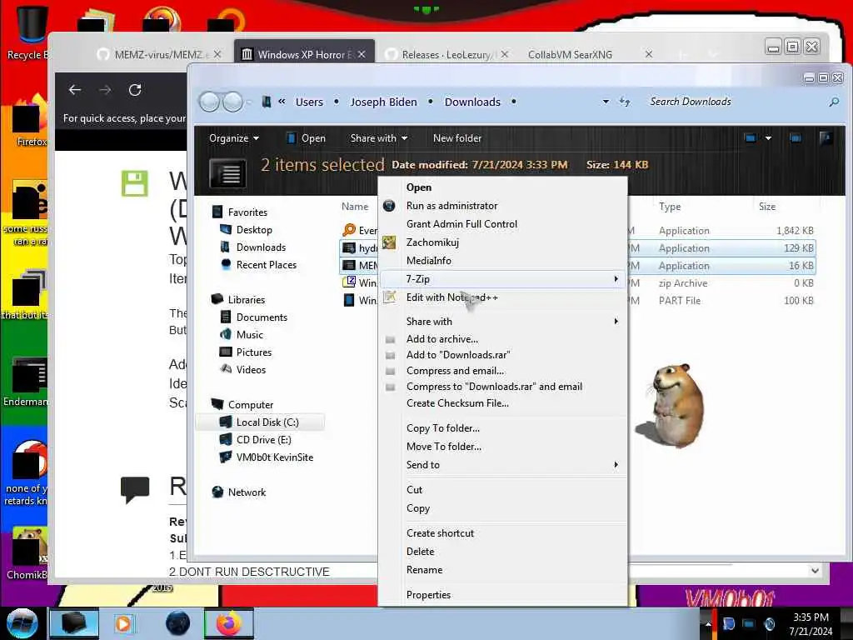Switch to Explorer taskbar button
The height and width of the screenshot is (640, 853).
(74, 623)
